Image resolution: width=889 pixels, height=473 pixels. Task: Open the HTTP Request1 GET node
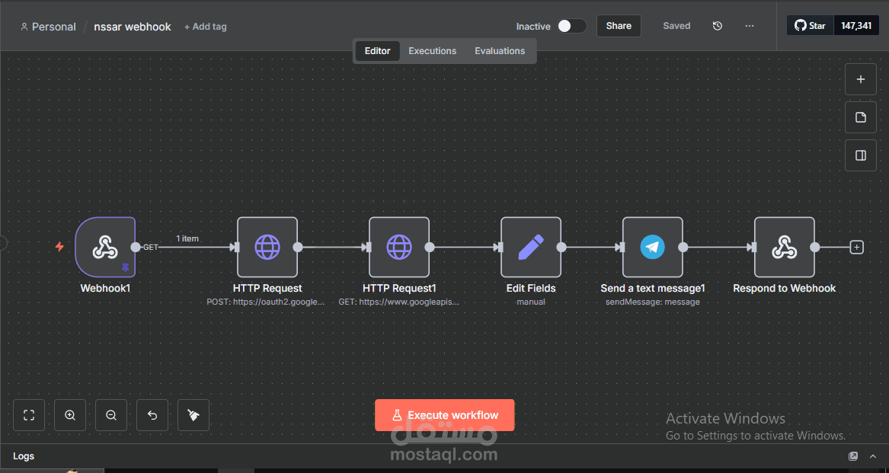[x=399, y=247]
